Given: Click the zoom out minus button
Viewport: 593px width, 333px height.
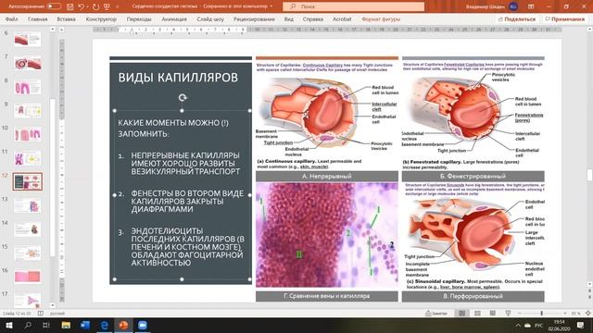Looking at the screenshot, I should pyautogui.click(x=520, y=314).
